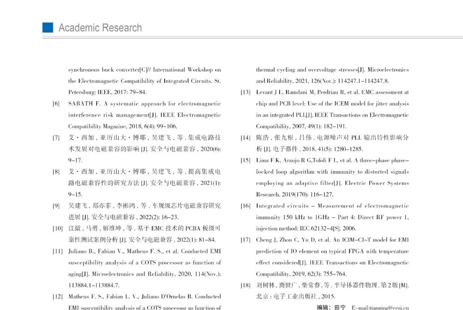Viewport: 463px width, 310px height.
Task: Click reference [16] Integrated circuits standard
Action: pos(245,206)
